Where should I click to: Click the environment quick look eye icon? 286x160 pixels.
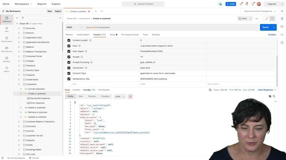(x=282, y=11)
